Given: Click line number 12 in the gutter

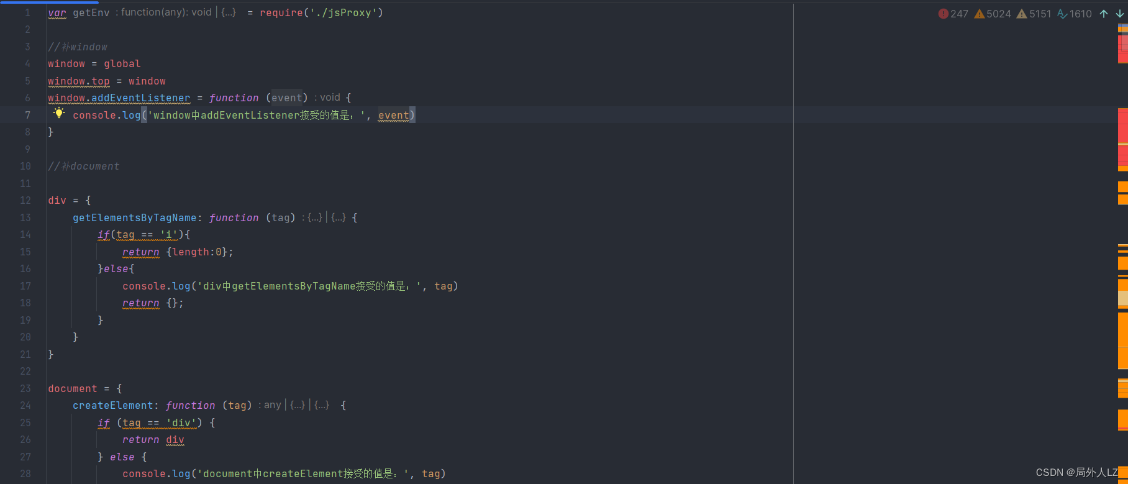Looking at the screenshot, I should click(x=25, y=200).
